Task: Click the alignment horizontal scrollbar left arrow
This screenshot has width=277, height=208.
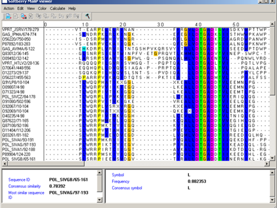Action: click(4, 164)
